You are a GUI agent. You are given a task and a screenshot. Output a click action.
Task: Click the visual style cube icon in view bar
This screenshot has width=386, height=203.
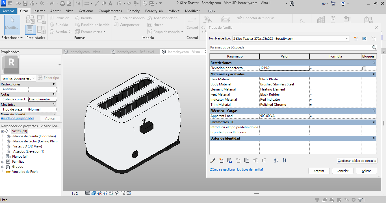coord(93,193)
